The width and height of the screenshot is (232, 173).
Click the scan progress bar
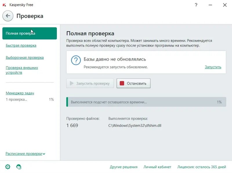point(146,102)
